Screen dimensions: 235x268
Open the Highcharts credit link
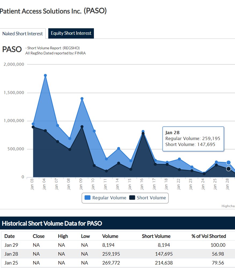tap(228, 206)
